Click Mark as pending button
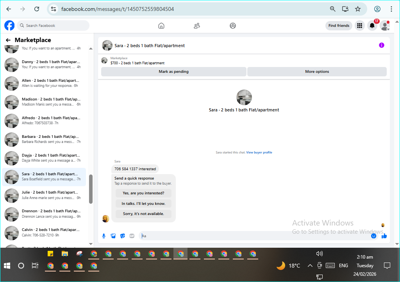The height and width of the screenshot is (282, 400). pos(174,71)
